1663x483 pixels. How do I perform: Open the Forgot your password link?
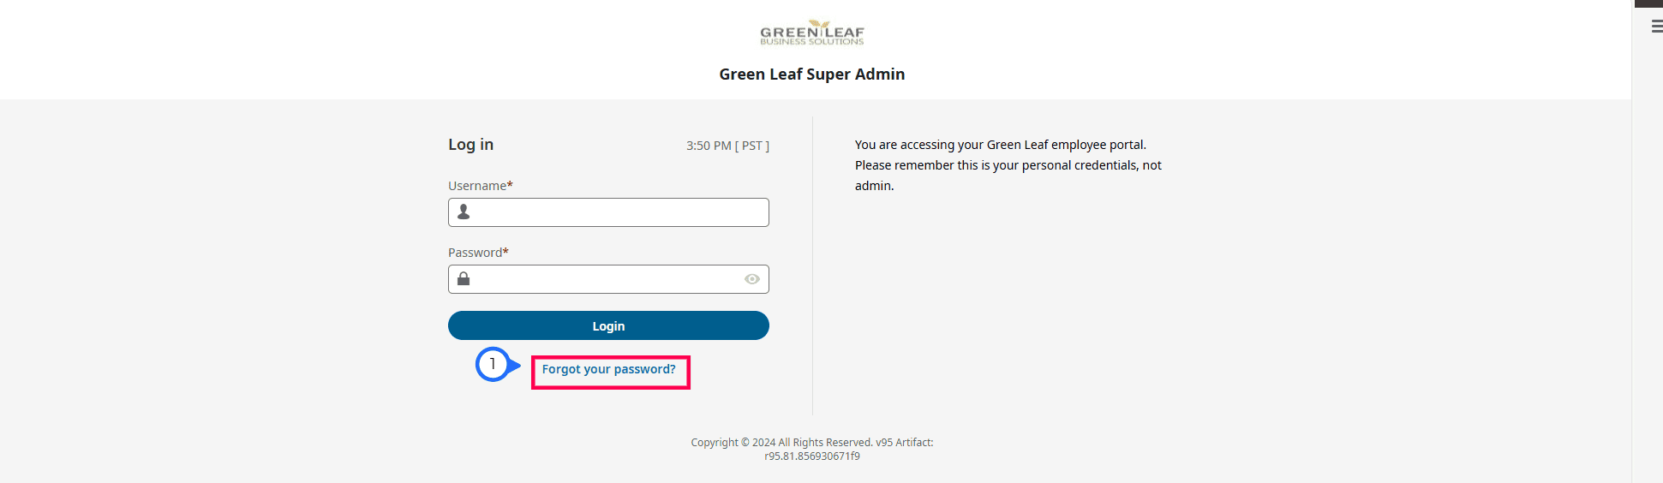609,369
